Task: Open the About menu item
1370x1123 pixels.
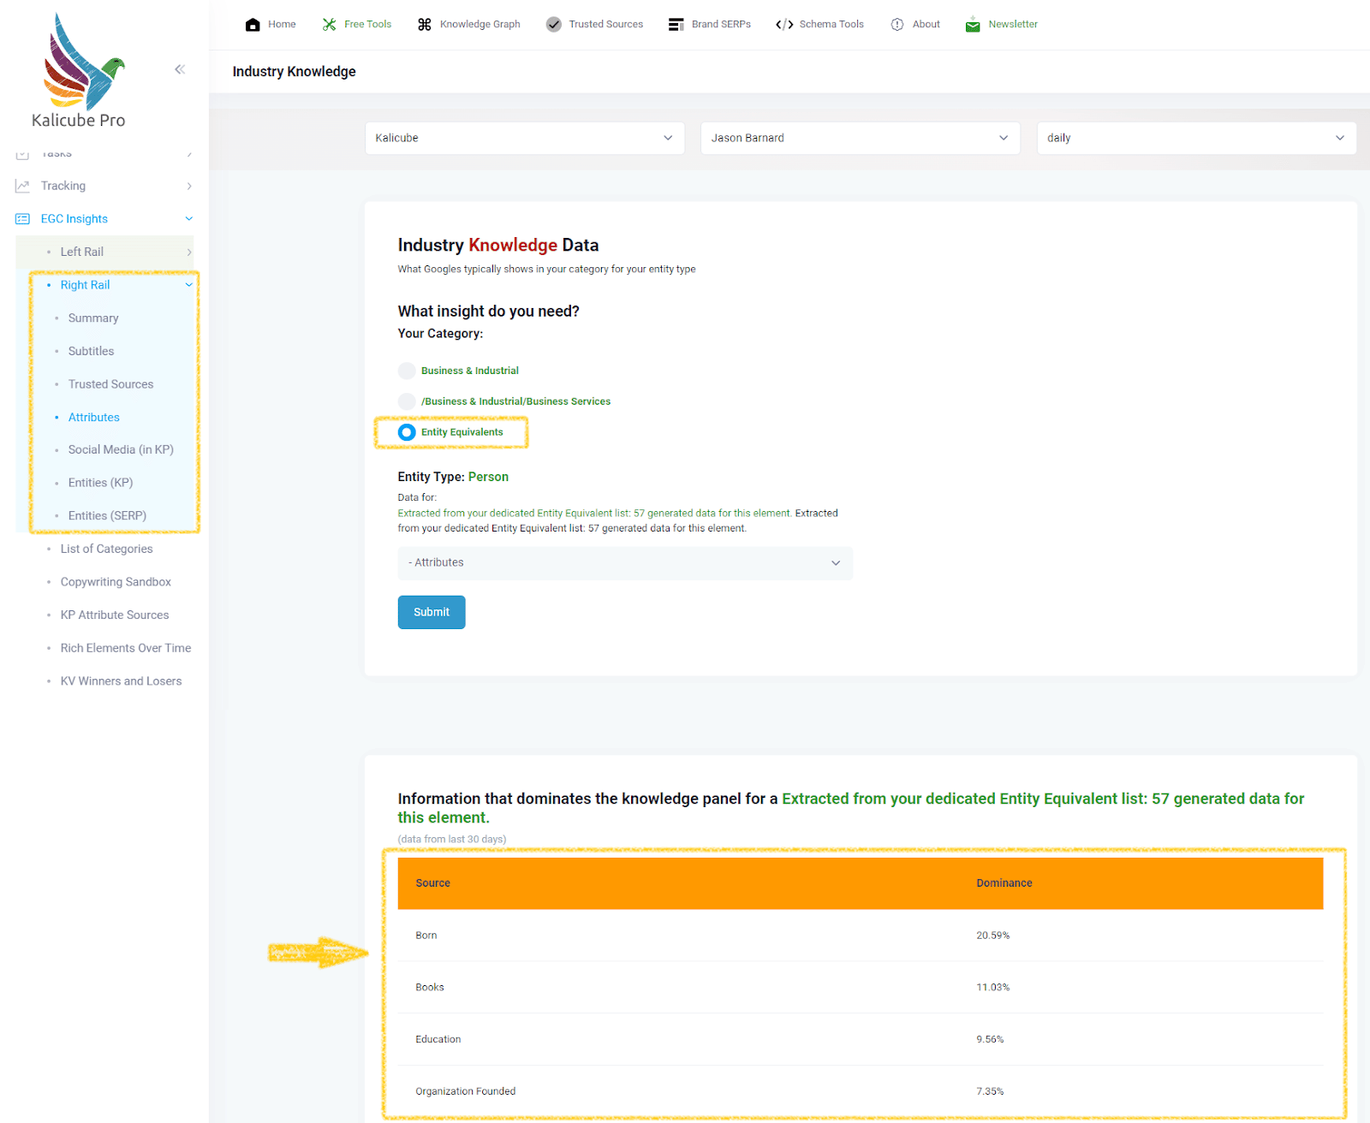Action: click(926, 25)
